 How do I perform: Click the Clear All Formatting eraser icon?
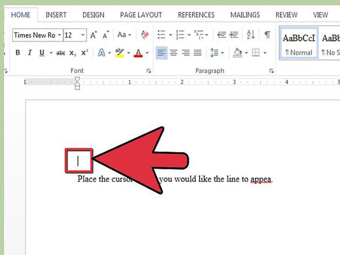click(x=145, y=35)
